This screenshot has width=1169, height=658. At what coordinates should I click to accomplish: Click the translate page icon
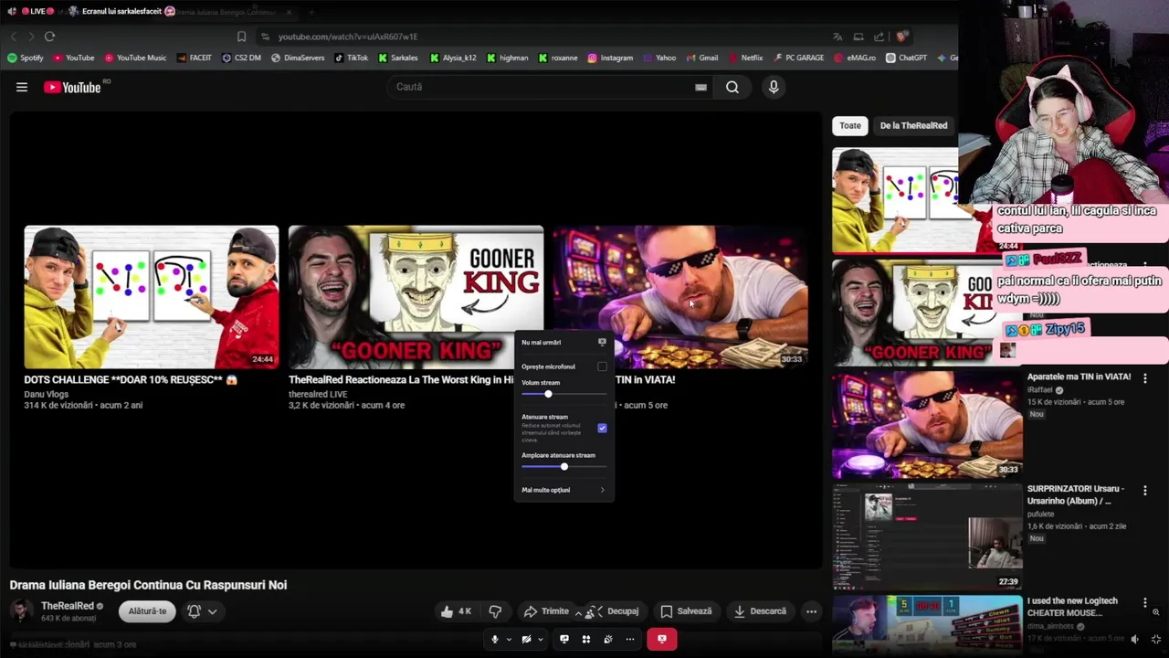point(837,37)
